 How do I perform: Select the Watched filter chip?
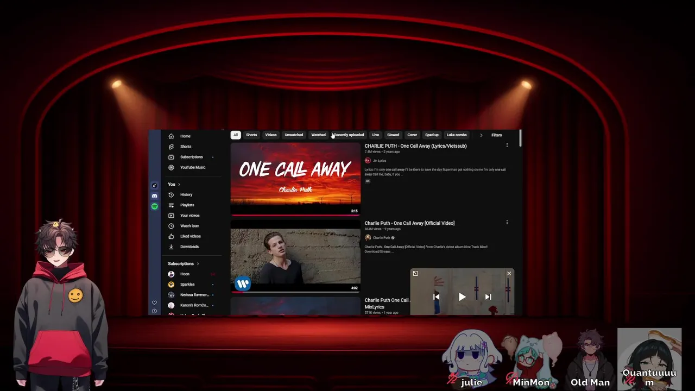point(318,135)
